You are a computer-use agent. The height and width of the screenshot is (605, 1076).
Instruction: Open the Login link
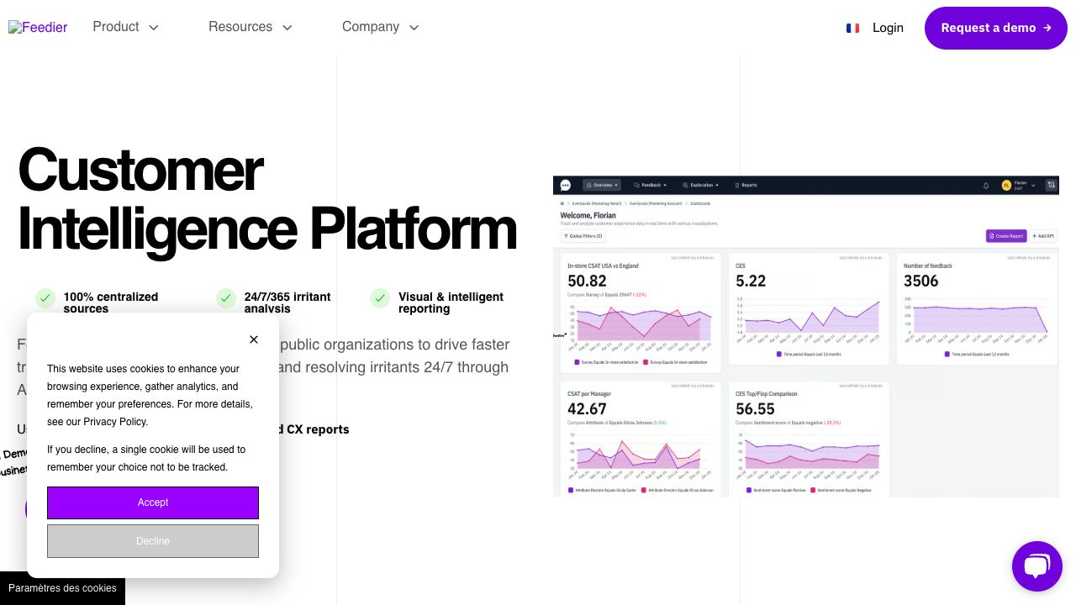click(x=888, y=28)
